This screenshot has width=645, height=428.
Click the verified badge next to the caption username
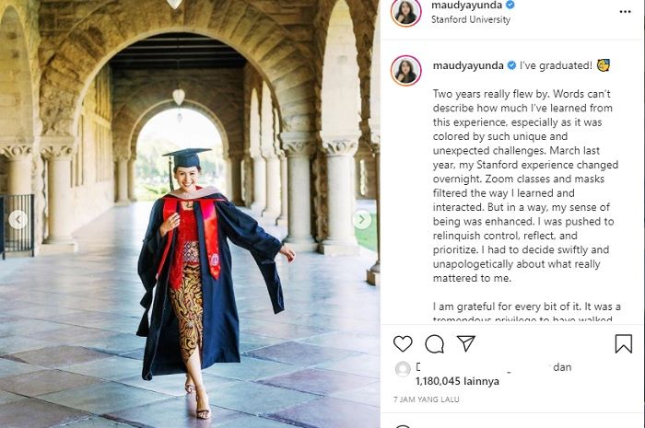[x=510, y=65]
